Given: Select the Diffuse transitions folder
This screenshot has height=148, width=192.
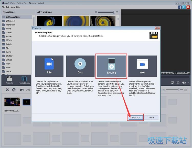Looking at the screenshot, I should pyautogui.click(x=9, y=60).
